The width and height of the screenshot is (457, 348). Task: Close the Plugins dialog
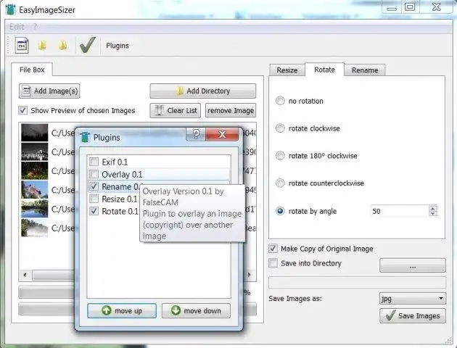coord(222,134)
